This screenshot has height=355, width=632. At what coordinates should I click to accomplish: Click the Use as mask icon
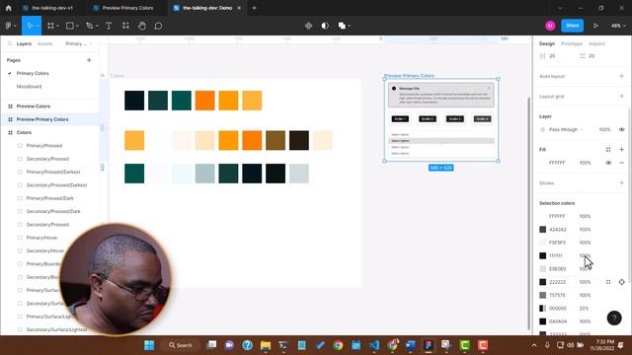325,26
